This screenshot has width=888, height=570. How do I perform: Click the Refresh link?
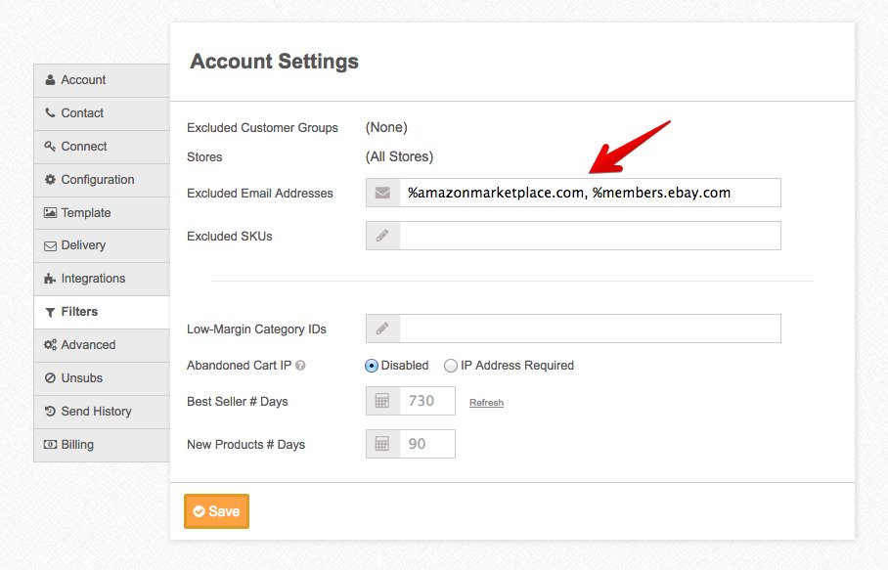pyautogui.click(x=486, y=403)
